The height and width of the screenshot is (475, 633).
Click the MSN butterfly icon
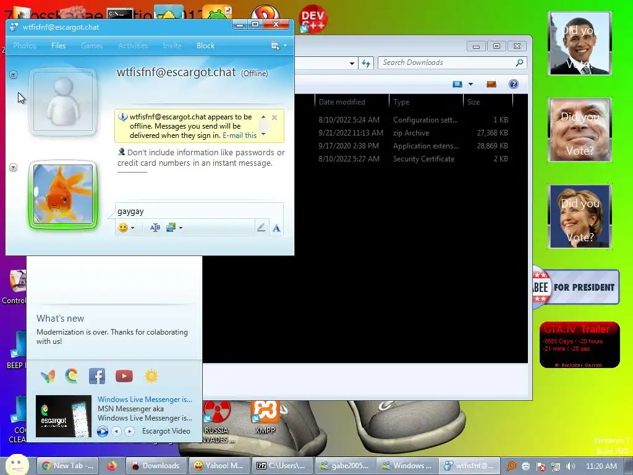tap(48, 376)
